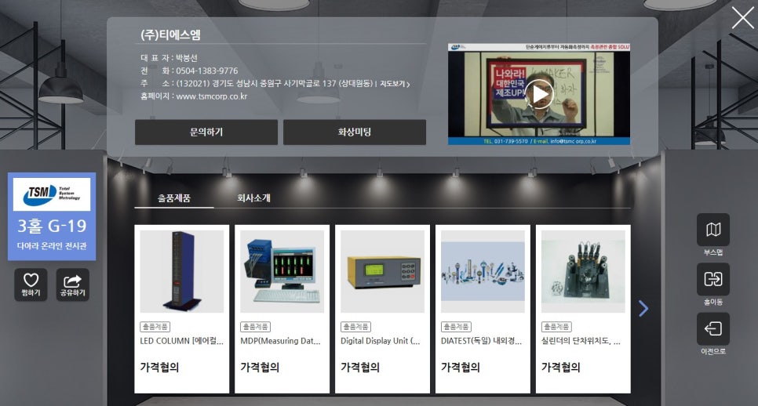This screenshot has height=406, width=758.
Task: Click 가격협의 under DIATEST product
Action: click(x=460, y=368)
